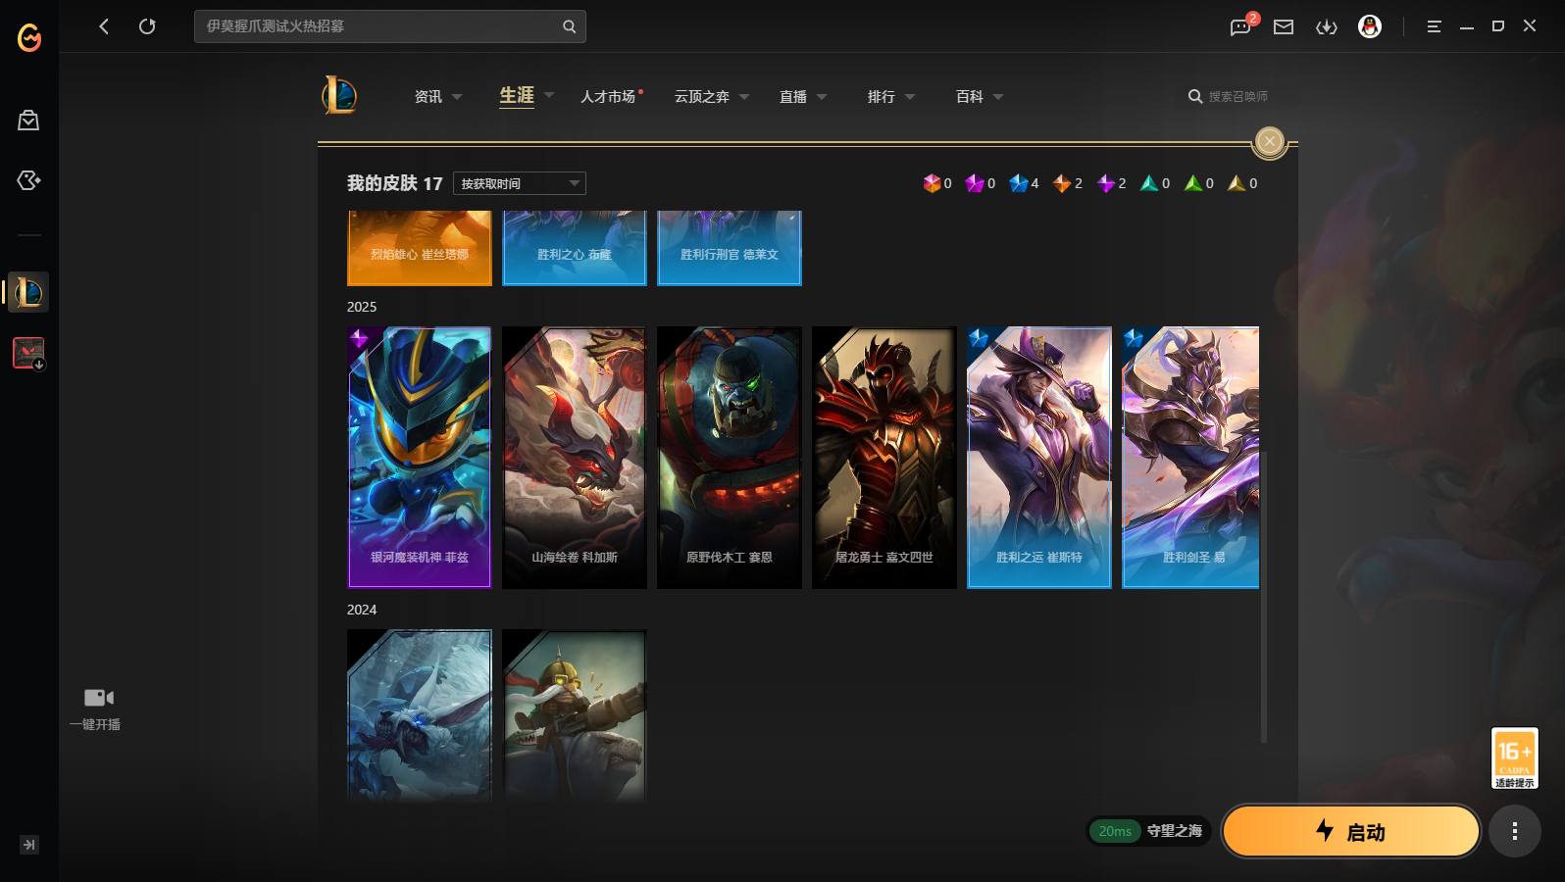The image size is (1565, 882).
Task: Click the League of Legends logo in the header
Action: 339,96
